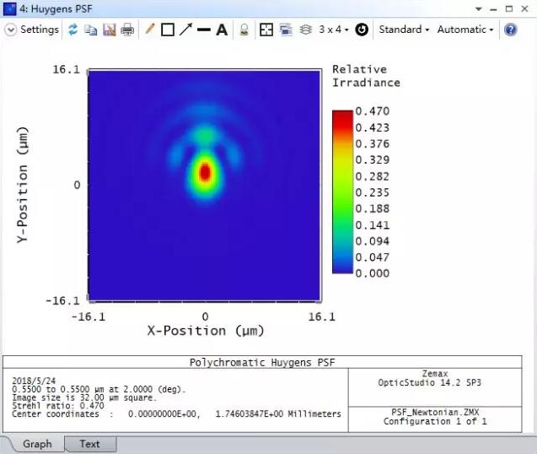
Task: Click the circular reset icon
Action: pos(362,30)
